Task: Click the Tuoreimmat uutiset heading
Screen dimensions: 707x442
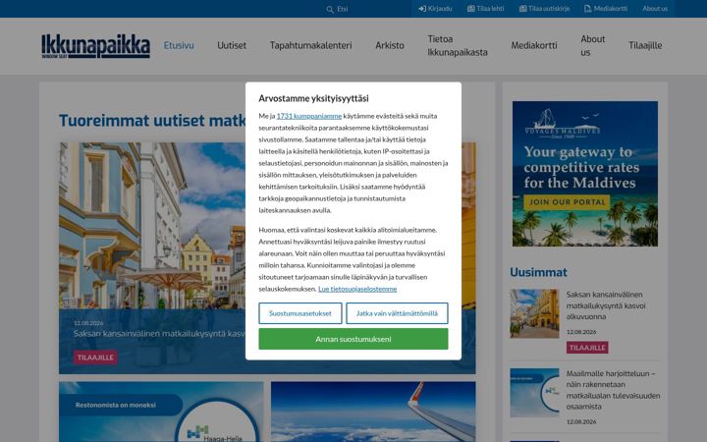Action: point(152,121)
